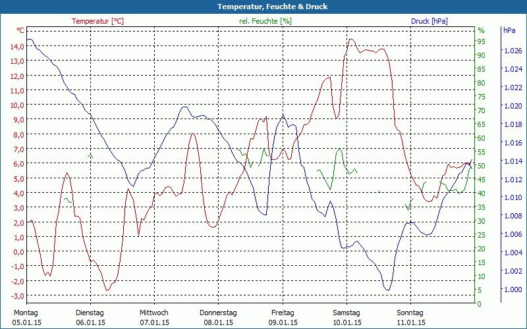Click the chart title 'Temperatur, Feuchte & Druck'
Image resolution: width=527 pixels, height=329 pixels.
point(263,7)
